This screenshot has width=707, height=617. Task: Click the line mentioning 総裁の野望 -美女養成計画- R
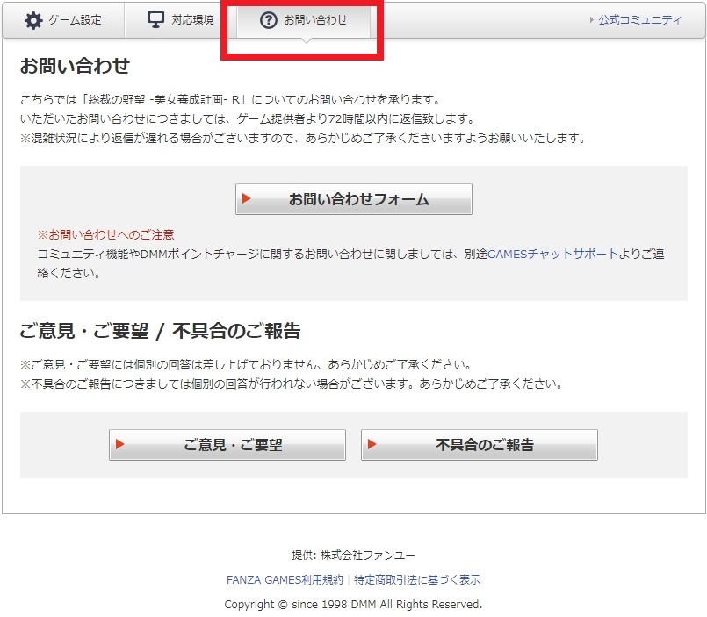pos(230,99)
